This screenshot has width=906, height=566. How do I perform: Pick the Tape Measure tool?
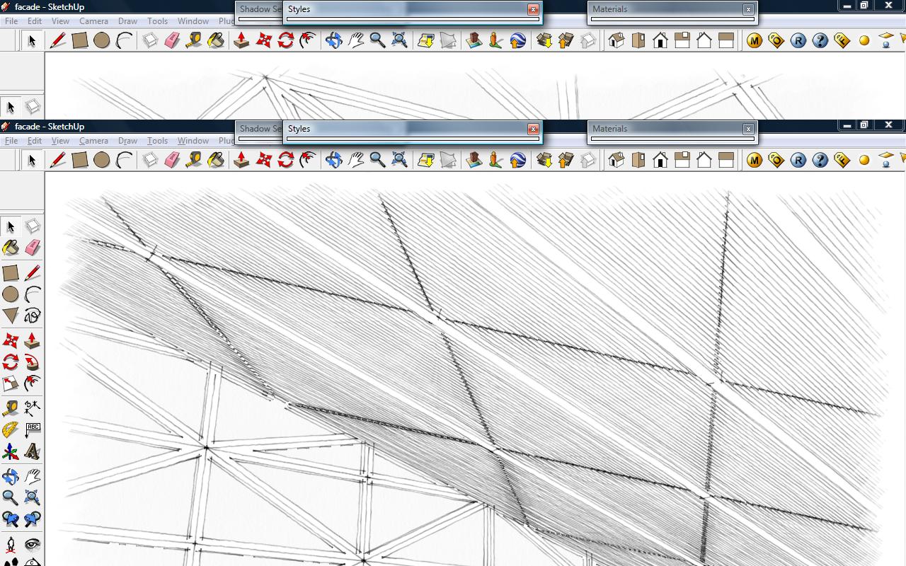11,408
